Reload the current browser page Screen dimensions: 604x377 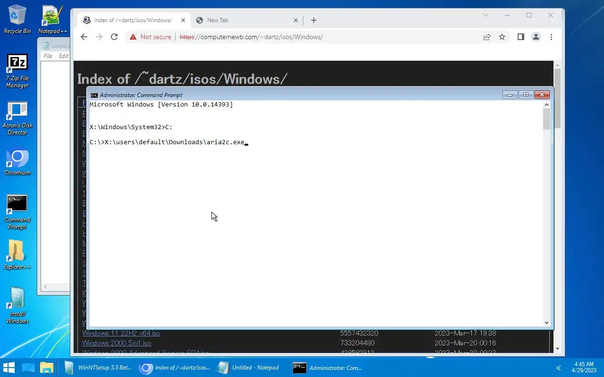pyautogui.click(x=114, y=37)
